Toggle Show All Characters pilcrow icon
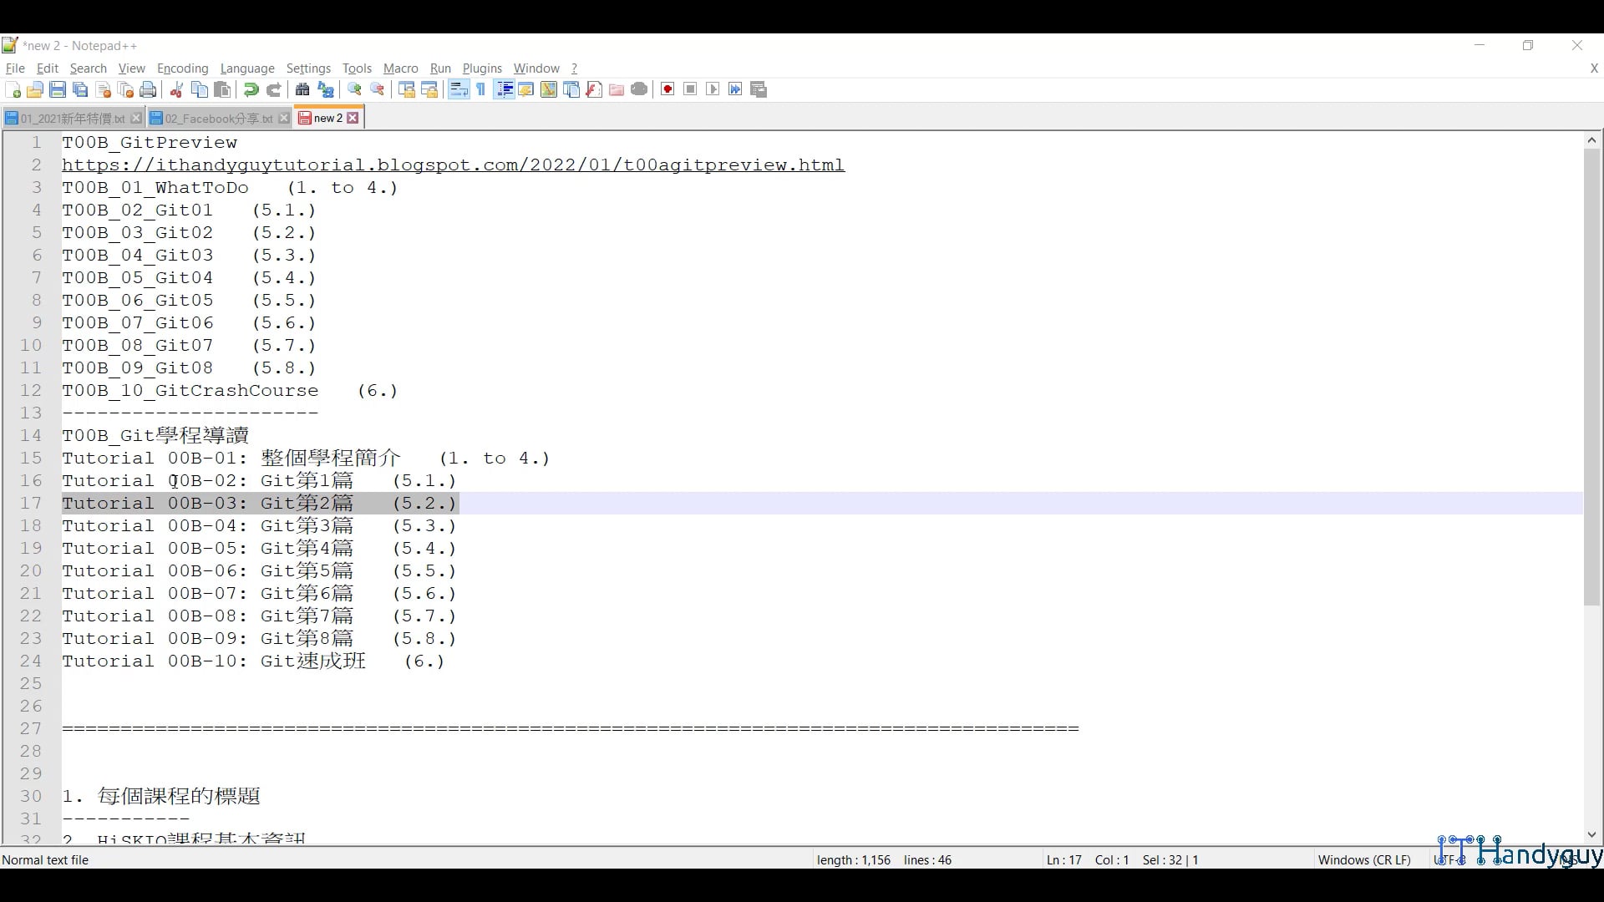The height and width of the screenshot is (902, 1604). pos(481,90)
